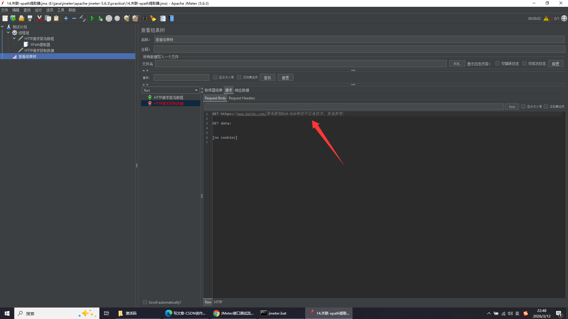Click the Find button in request panel
The image size is (568, 319).
click(x=512, y=107)
